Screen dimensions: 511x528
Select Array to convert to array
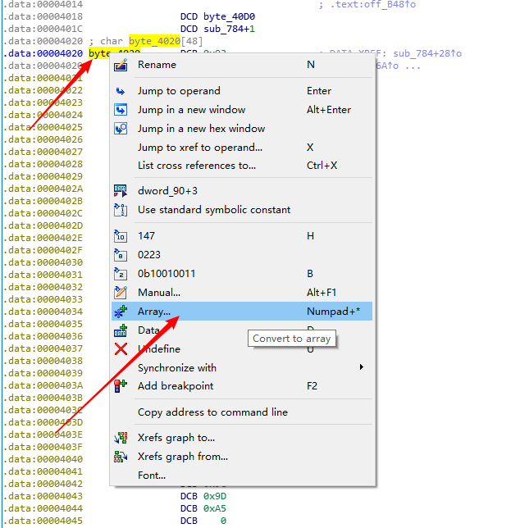pos(242,312)
